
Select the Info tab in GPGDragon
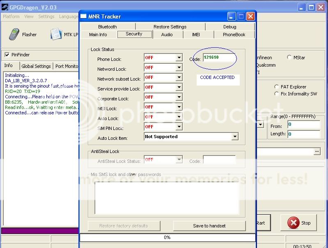(x=8, y=66)
